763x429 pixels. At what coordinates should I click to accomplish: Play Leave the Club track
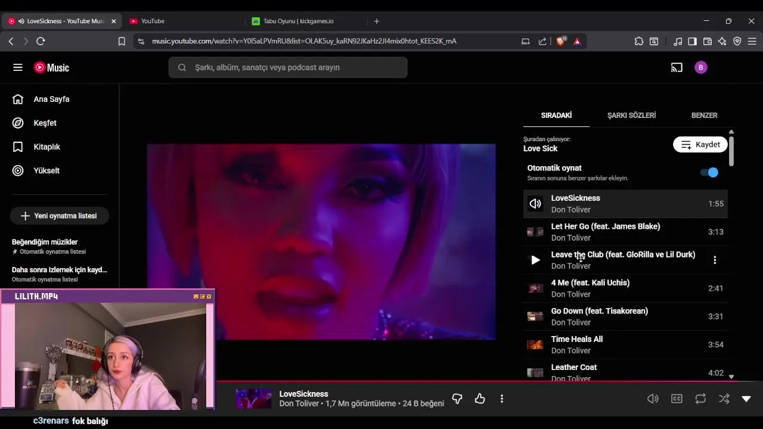pos(535,260)
